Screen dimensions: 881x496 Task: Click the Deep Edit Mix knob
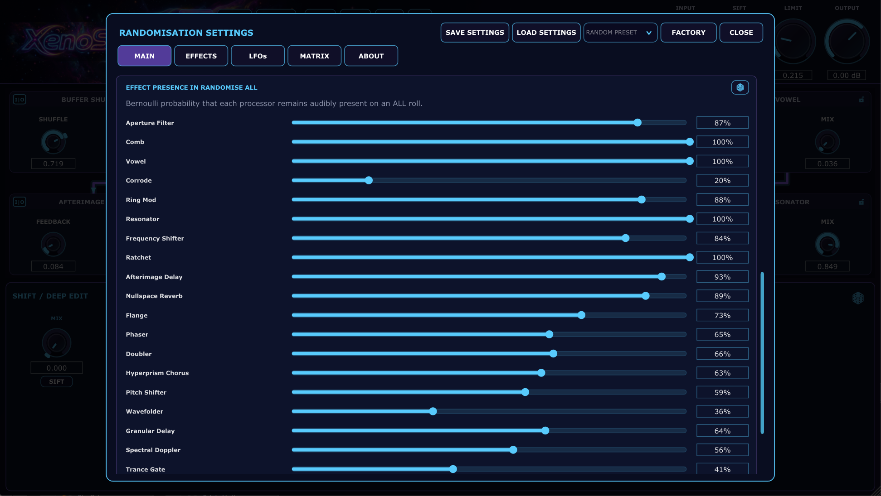pos(56,343)
